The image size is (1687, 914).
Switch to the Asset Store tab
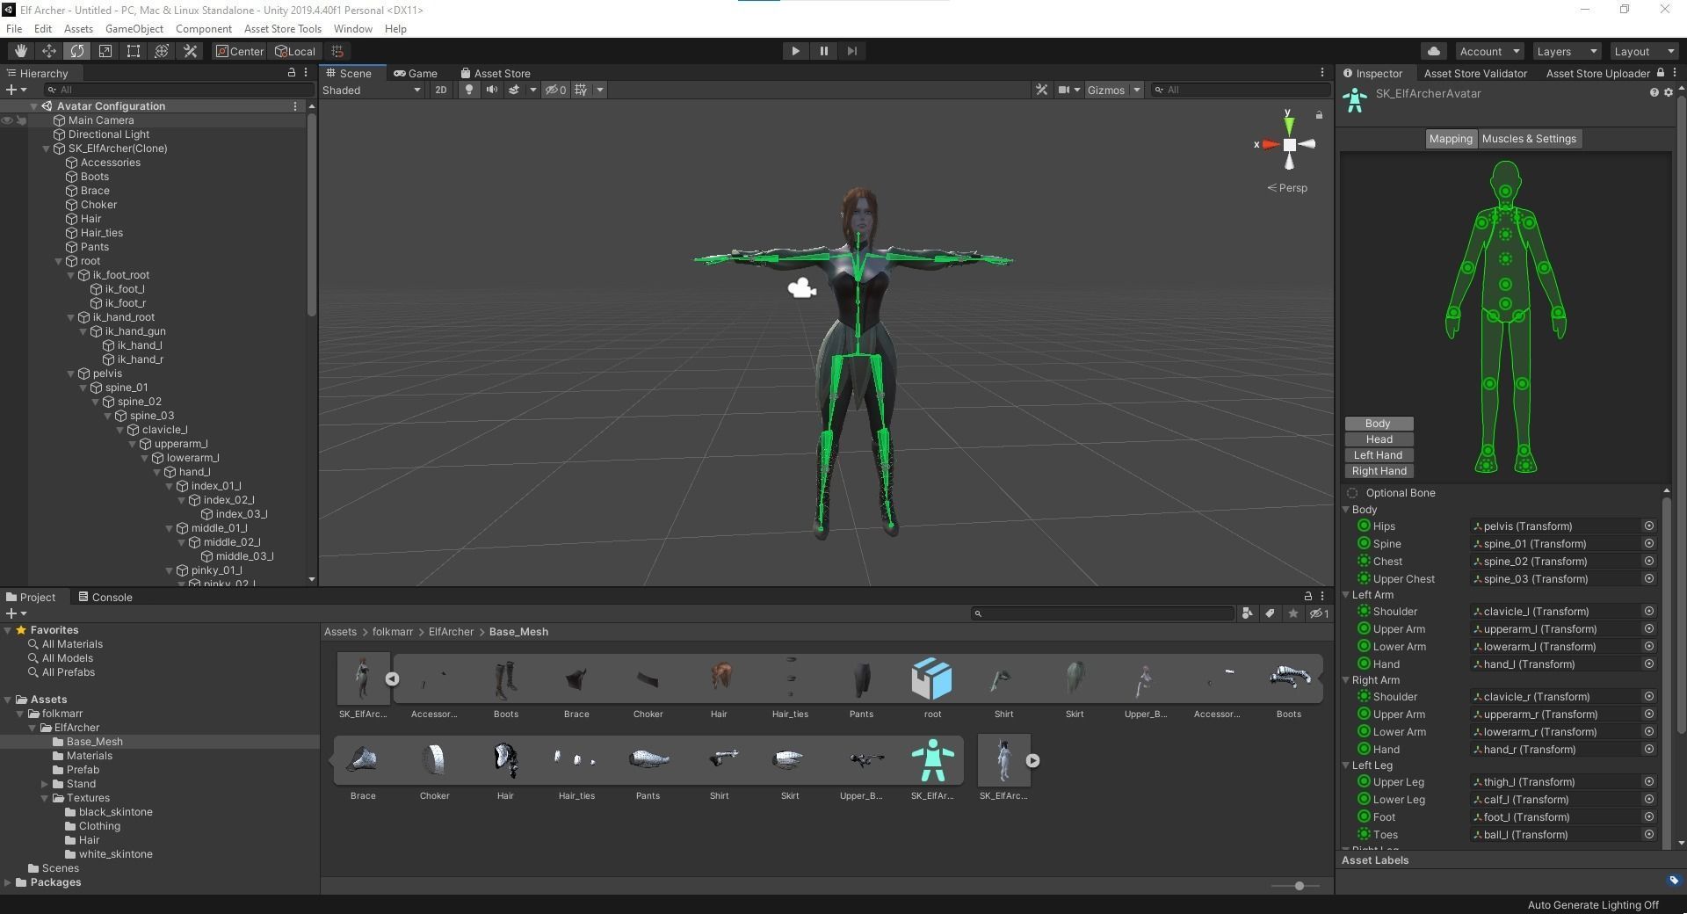click(x=496, y=73)
